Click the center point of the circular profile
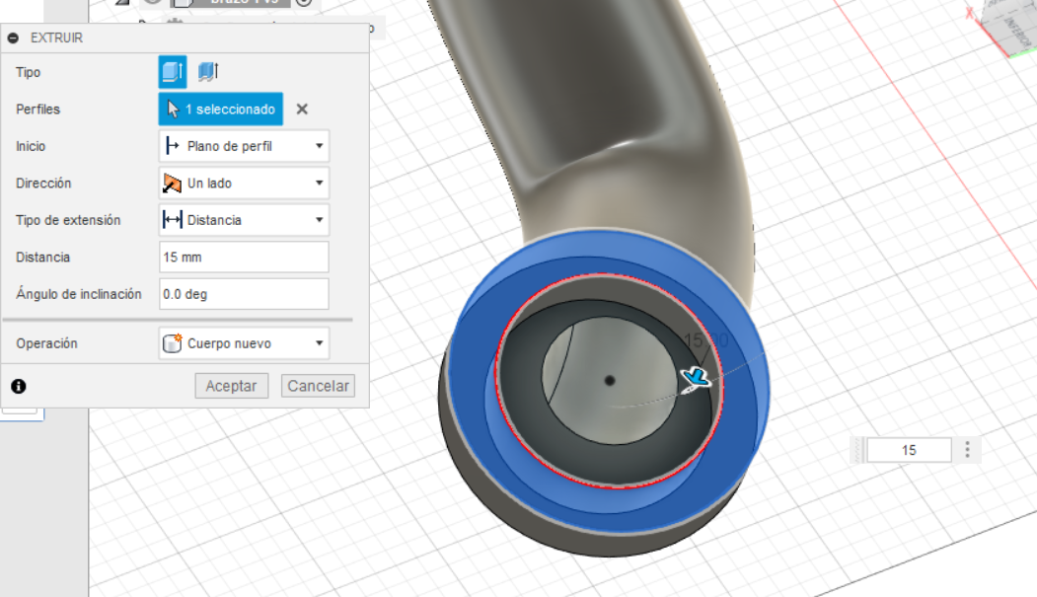 click(610, 380)
